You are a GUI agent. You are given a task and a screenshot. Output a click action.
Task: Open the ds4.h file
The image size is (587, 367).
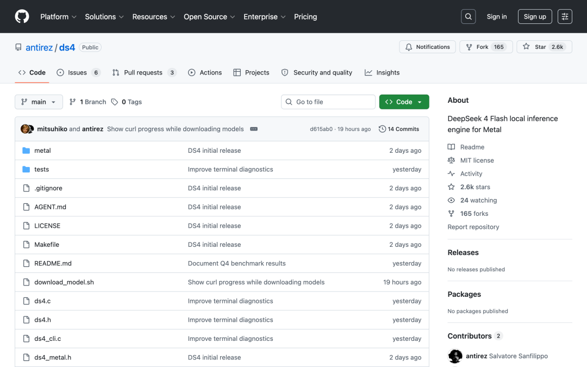tap(43, 320)
